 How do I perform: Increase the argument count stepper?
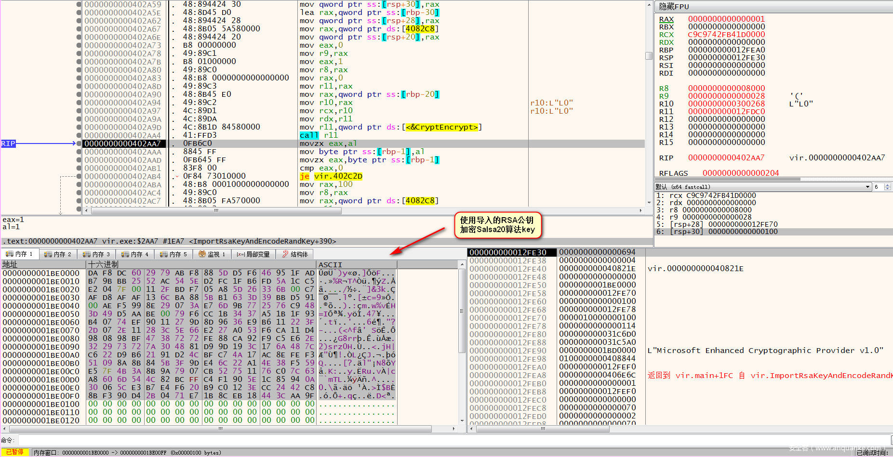click(x=888, y=185)
